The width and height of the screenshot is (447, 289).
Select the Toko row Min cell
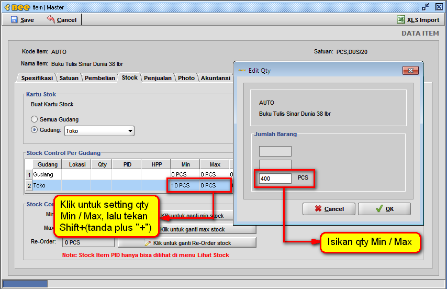coord(184,185)
